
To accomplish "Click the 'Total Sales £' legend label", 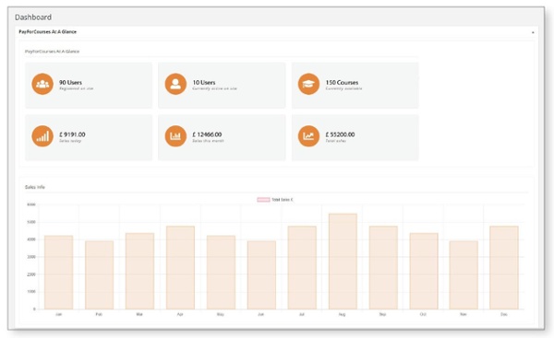I will pos(283,200).
